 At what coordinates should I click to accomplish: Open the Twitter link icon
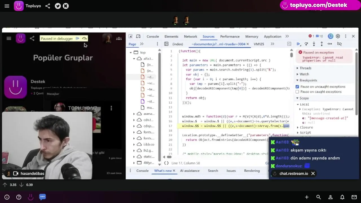point(58,6)
